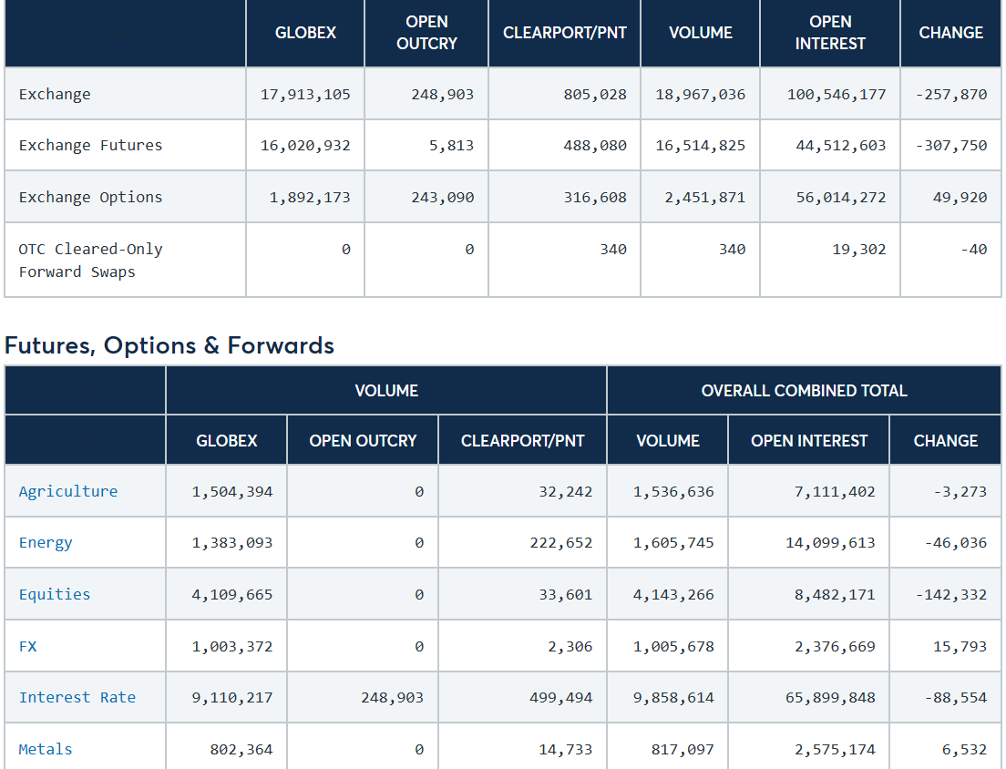
Task: Click Interest Rate open outcry 248,903
Action: point(392,698)
